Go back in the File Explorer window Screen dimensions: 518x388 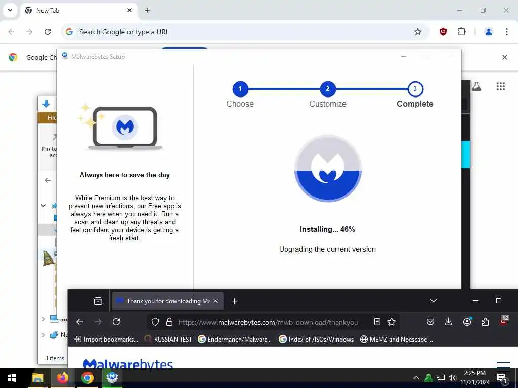48,180
